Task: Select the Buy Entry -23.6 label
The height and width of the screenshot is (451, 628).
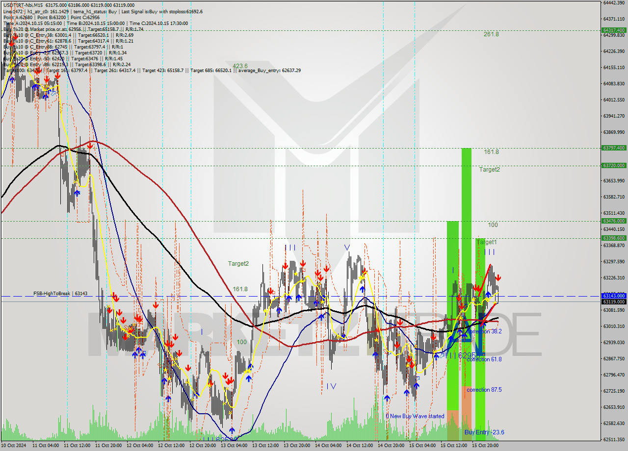Action: pyautogui.click(x=484, y=432)
